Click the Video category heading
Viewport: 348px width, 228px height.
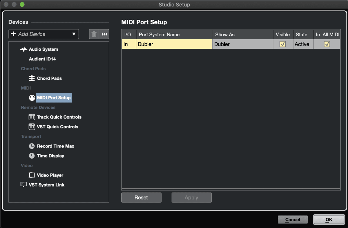27,166
